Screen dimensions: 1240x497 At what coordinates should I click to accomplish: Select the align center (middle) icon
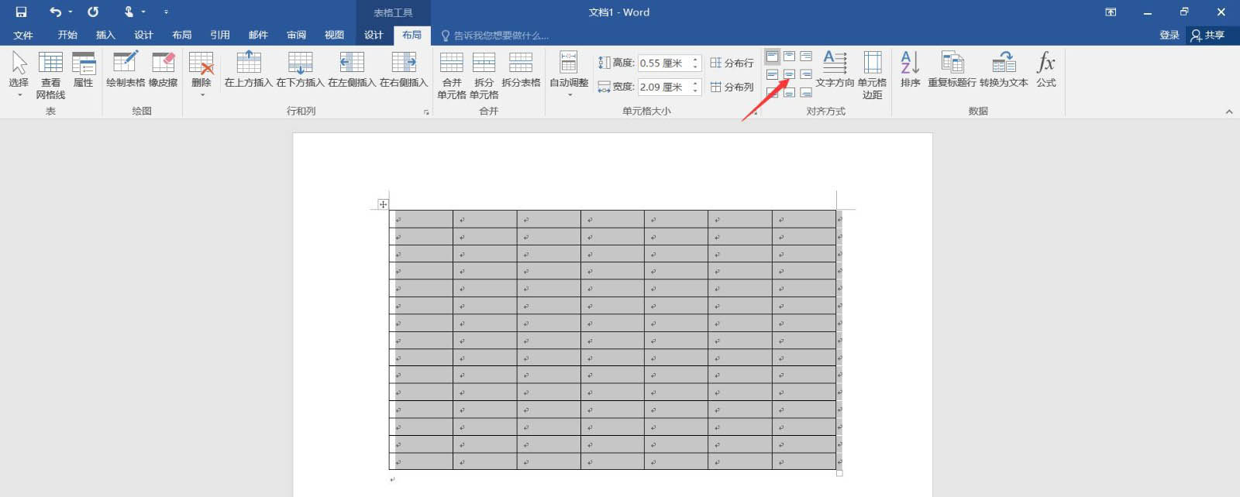[789, 74]
